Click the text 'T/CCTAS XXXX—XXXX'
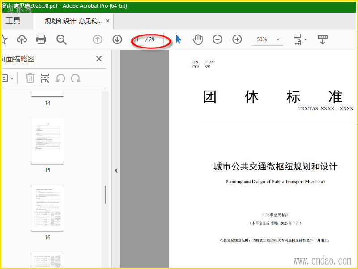This screenshot has height=269, width=358. pos(326,108)
